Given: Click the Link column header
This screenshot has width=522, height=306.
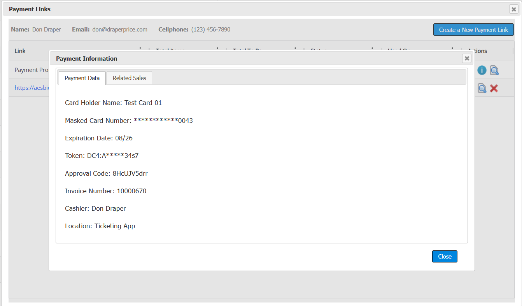Looking at the screenshot, I should pyautogui.click(x=20, y=51).
